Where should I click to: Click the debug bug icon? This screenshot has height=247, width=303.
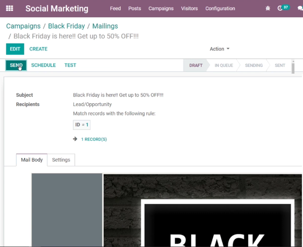coord(268,8)
